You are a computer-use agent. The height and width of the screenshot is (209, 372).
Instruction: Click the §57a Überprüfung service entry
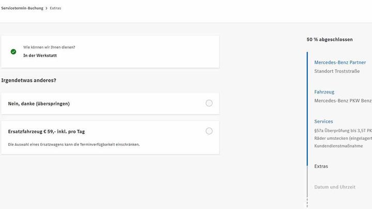pyautogui.click(x=343, y=131)
